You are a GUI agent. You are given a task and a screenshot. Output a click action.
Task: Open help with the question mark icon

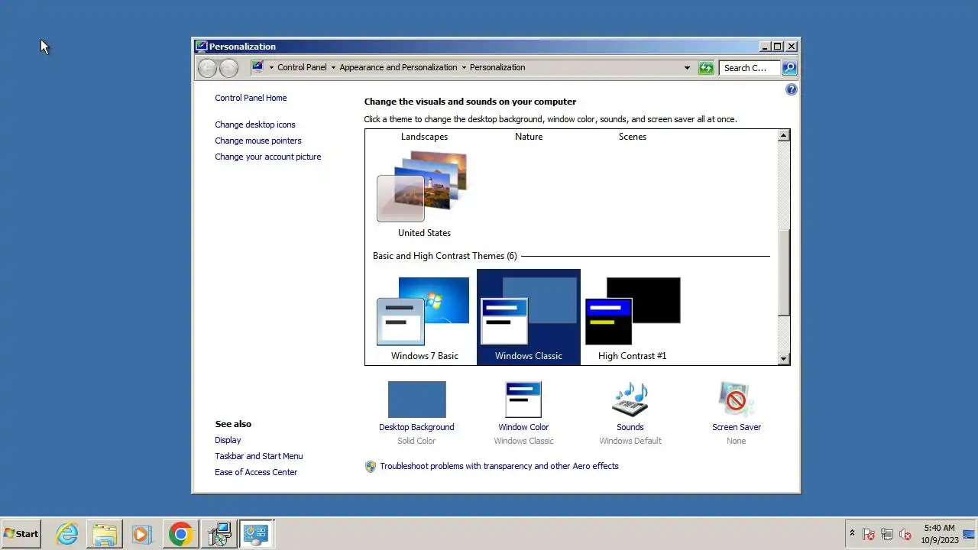[x=791, y=89]
